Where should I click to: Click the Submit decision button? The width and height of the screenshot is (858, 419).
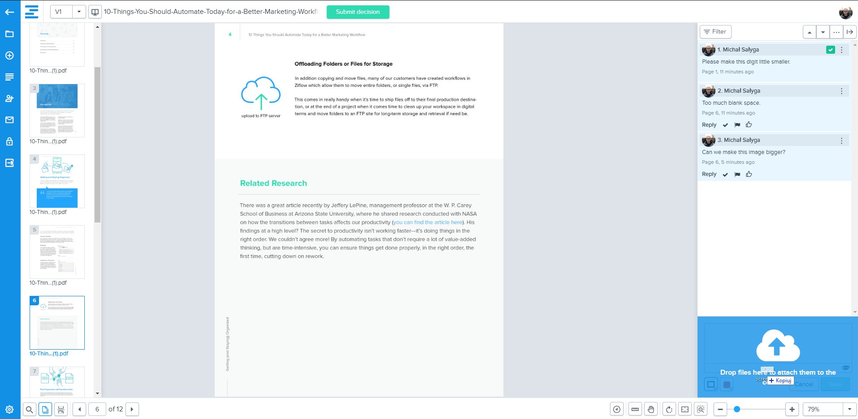point(358,12)
